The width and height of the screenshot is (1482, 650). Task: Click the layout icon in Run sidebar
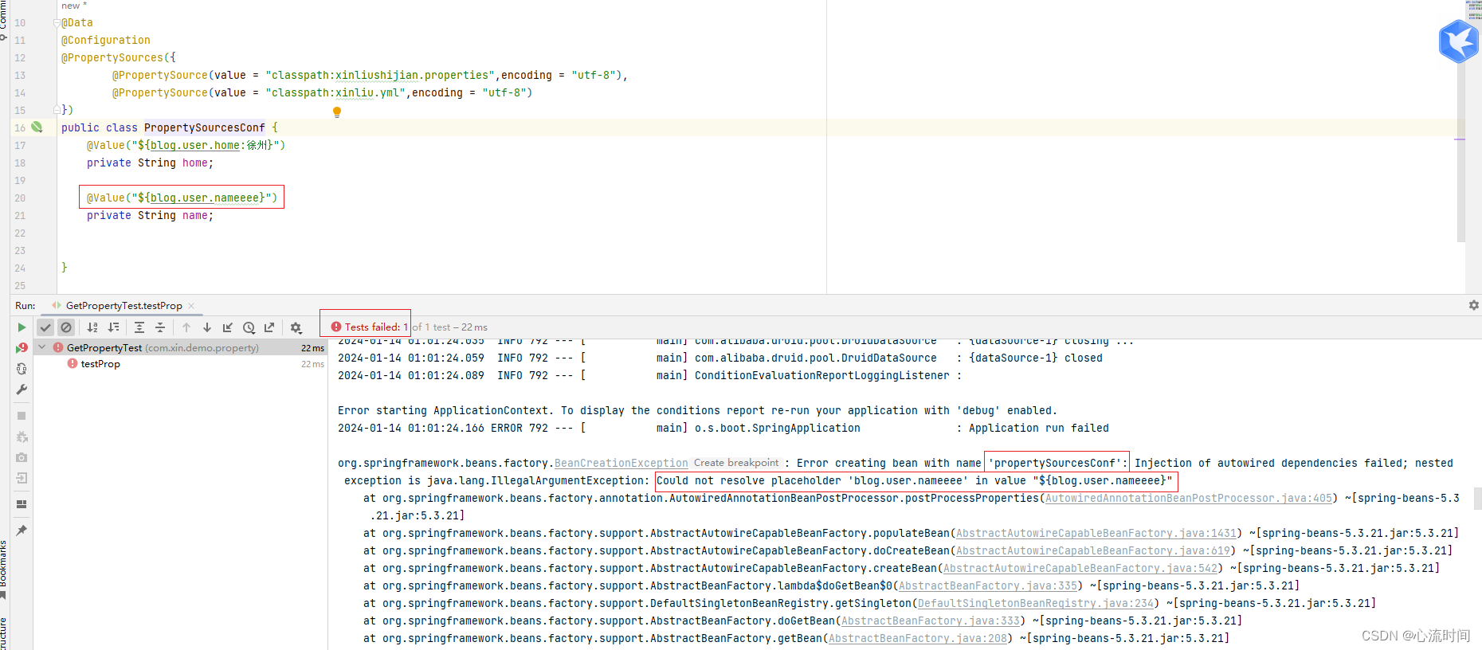(22, 504)
